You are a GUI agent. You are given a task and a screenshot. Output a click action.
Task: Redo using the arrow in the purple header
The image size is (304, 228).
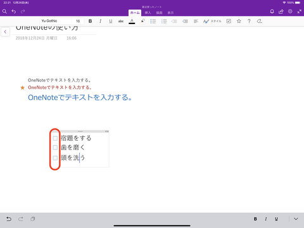23,11
